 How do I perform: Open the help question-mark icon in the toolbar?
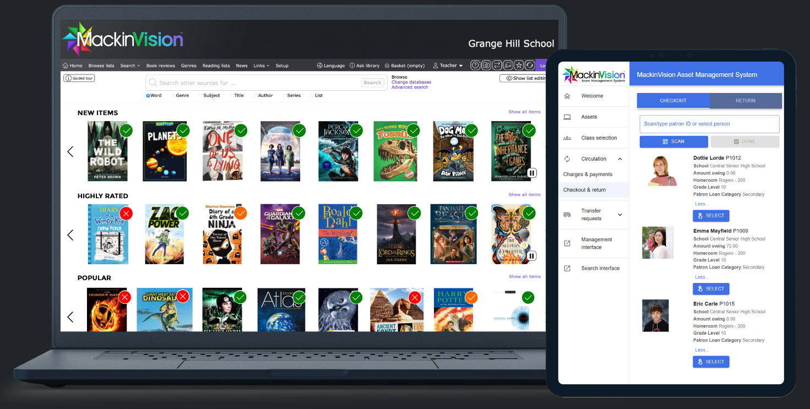(475, 65)
